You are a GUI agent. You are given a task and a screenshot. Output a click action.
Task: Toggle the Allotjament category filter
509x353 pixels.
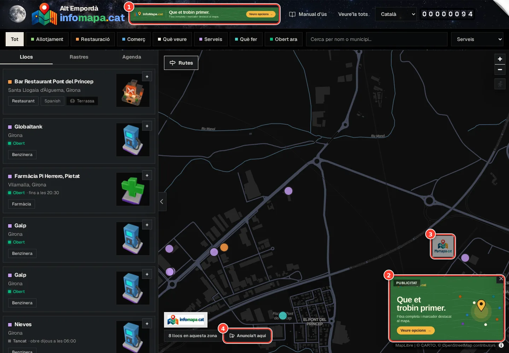(x=47, y=39)
